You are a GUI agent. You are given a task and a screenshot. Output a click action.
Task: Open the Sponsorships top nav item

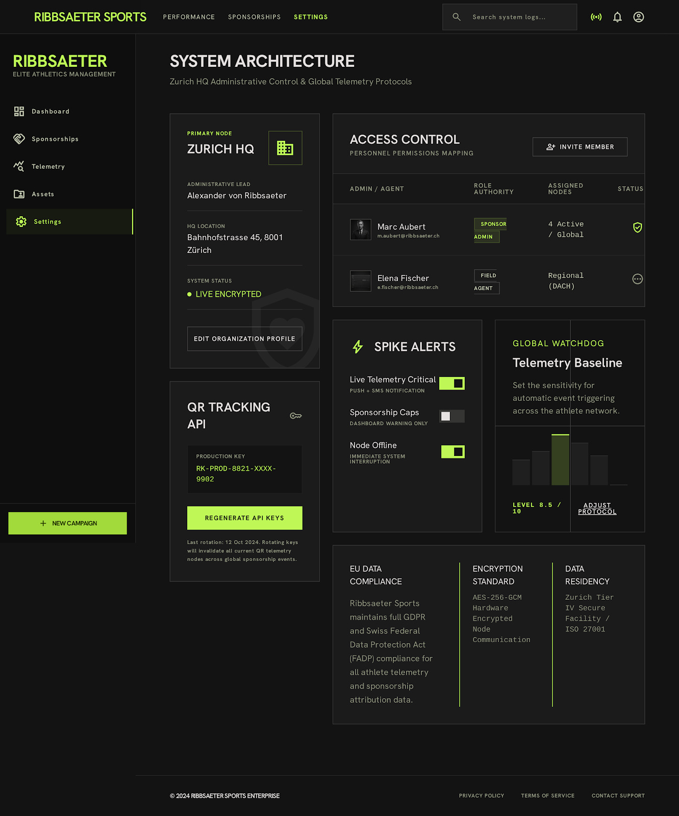tap(255, 17)
